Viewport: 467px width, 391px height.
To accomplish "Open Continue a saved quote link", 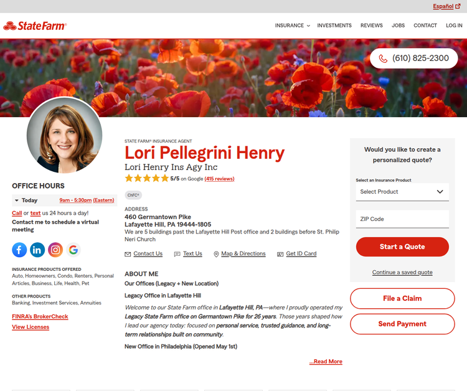I will coord(402,272).
